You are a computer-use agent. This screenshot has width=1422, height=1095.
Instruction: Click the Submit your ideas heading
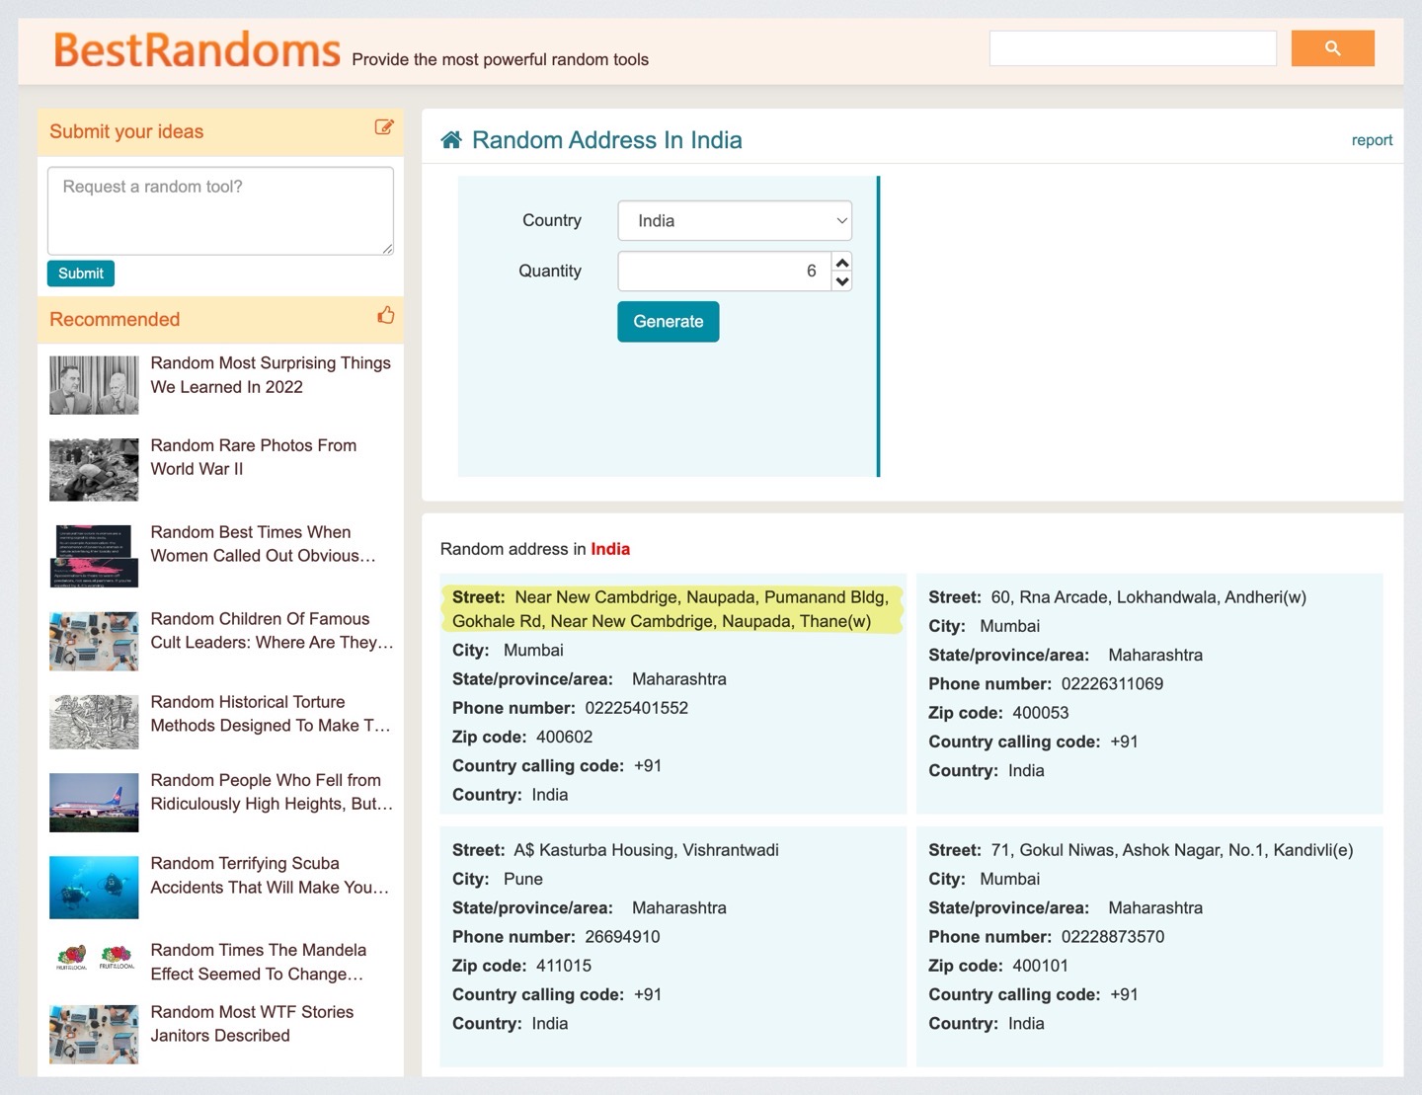(x=126, y=131)
